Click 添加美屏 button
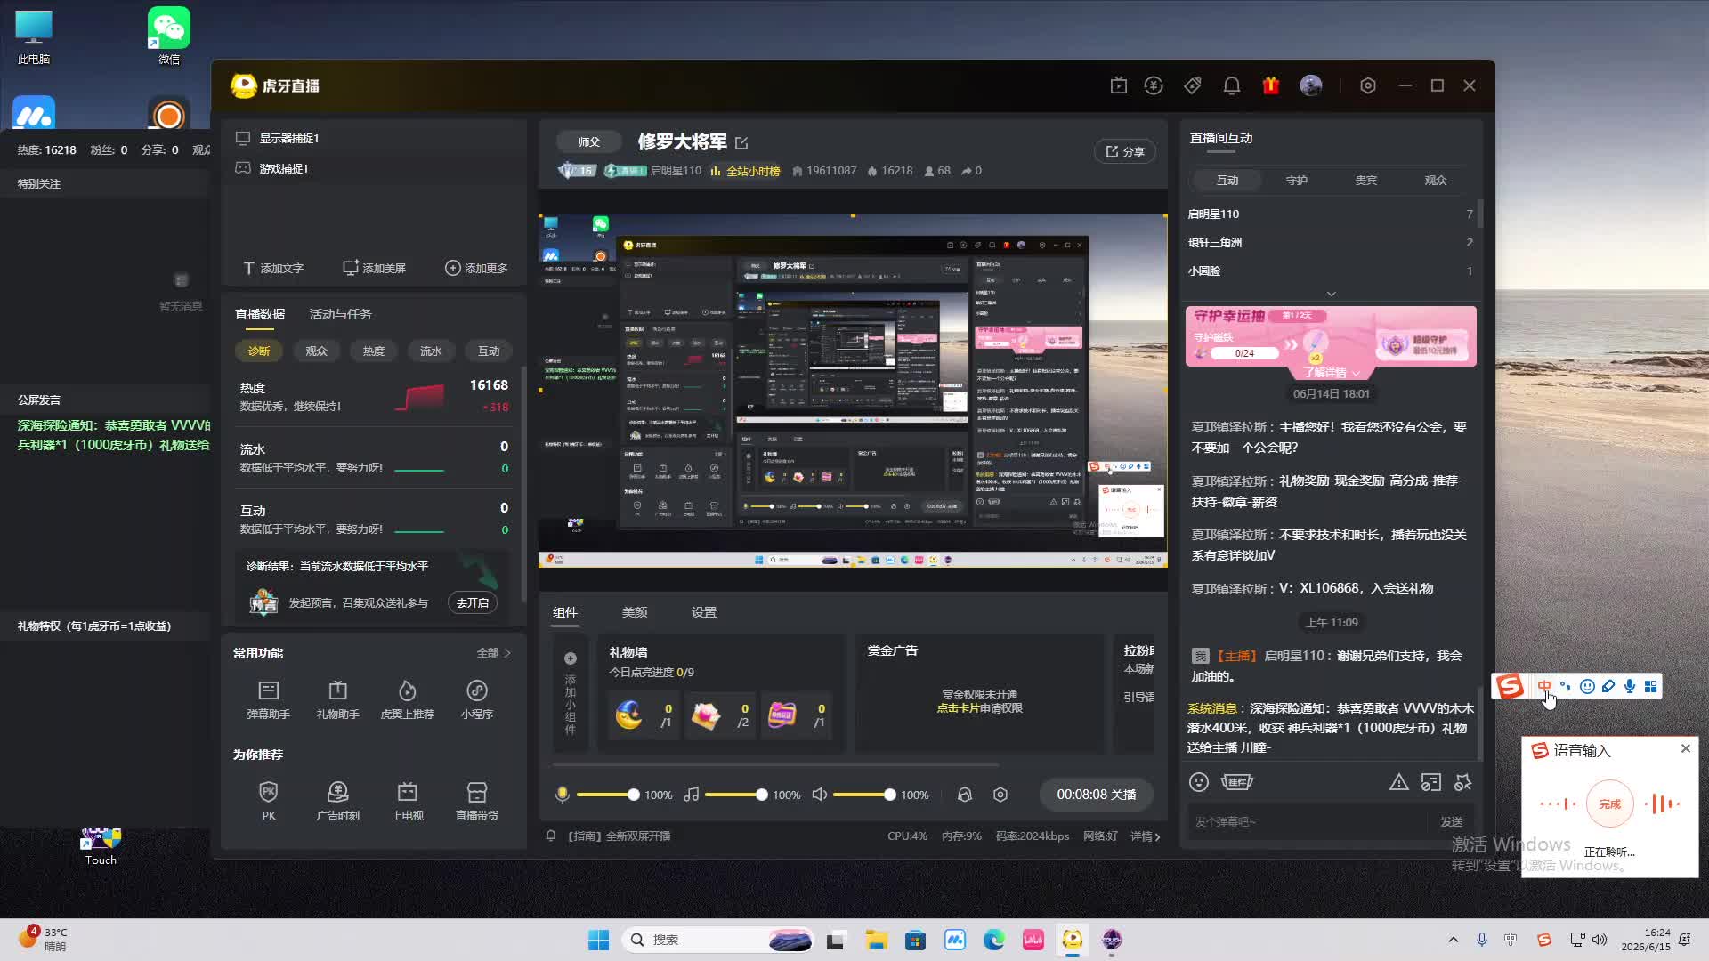The width and height of the screenshot is (1709, 961). (x=374, y=268)
